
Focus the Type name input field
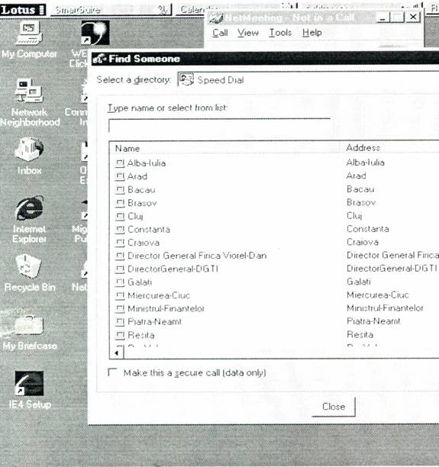[220, 126]
